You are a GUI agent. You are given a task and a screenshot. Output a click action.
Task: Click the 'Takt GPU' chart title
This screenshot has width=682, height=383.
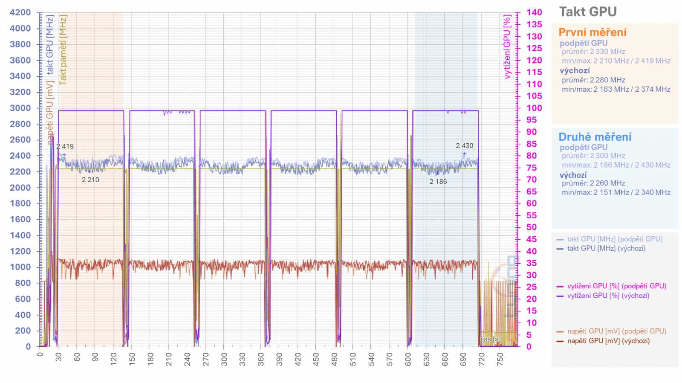click(588, 12)
